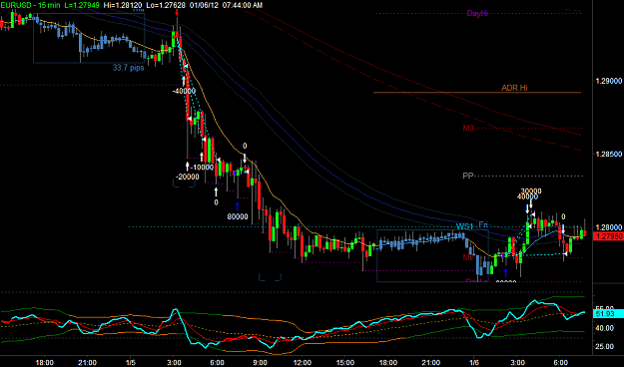The image size is (624, 367).
Task: Click the red down arrow atop the chart peak
Action: click(x=177, y=12)
